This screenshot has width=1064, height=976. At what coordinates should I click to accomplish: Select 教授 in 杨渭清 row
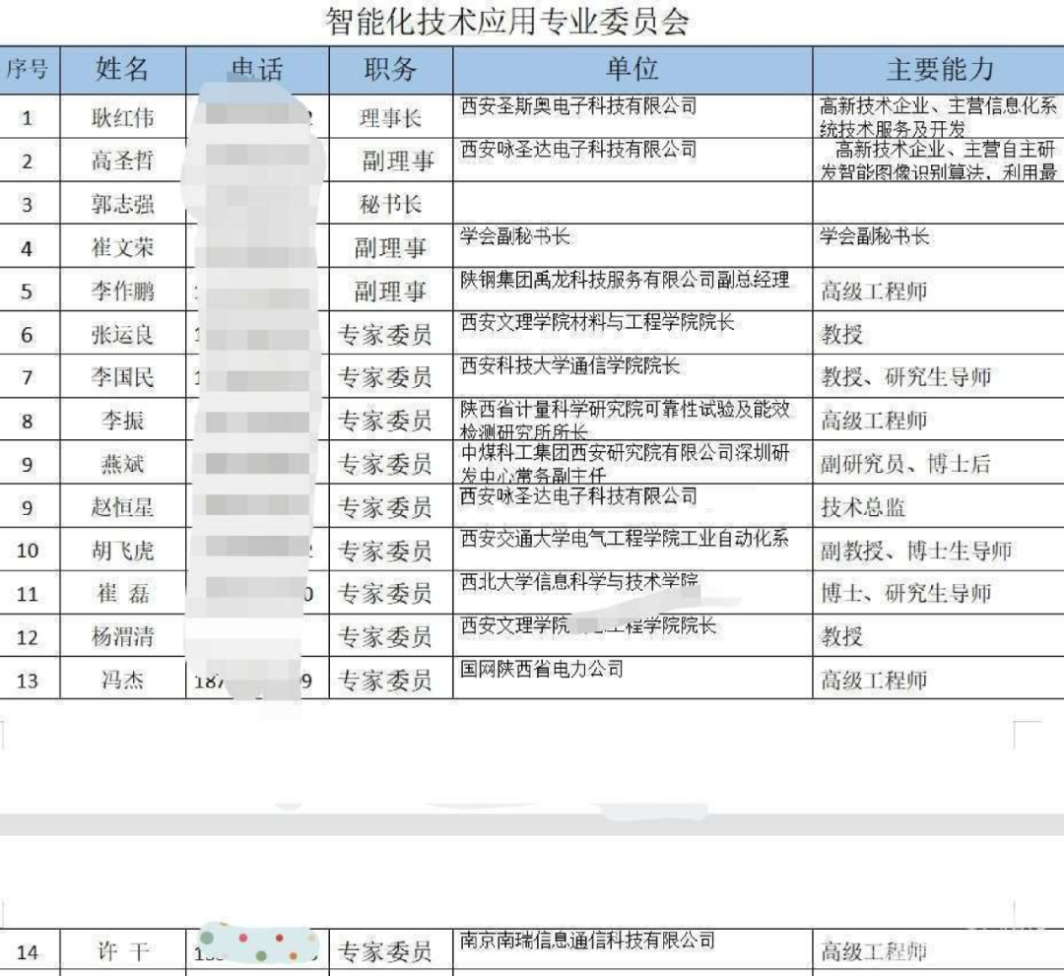coord(842,637)
